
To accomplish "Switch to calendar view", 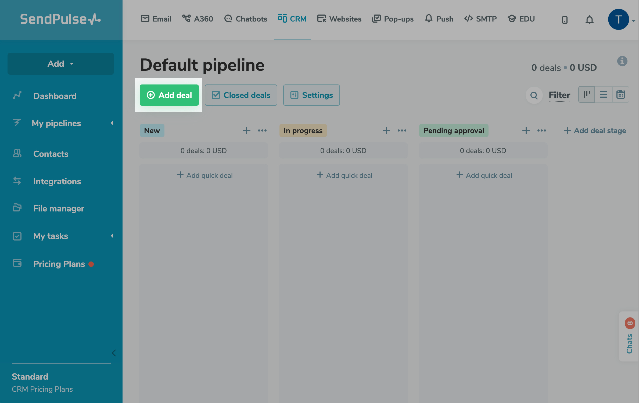I will (620, 94).
